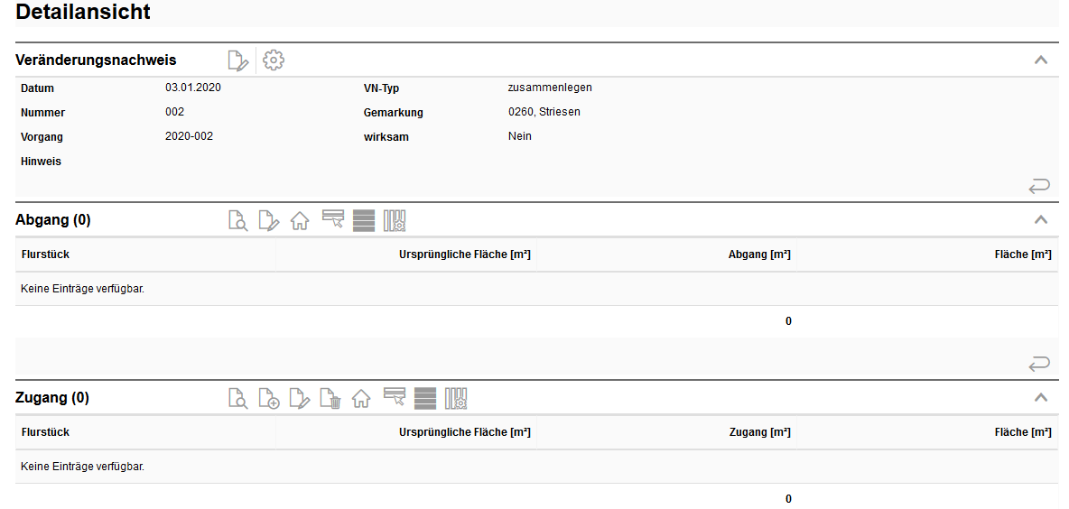The width and height of the screenshot is (1069, 509).
Task: Collapse the Zugang section
Action: (x=1040, y=397)
